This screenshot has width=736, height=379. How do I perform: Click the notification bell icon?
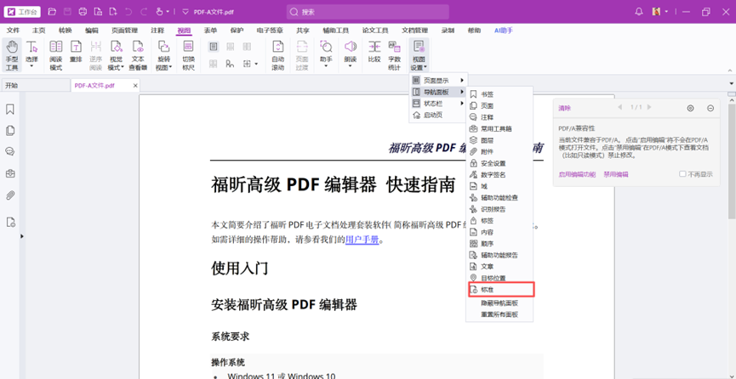(639, 12)
